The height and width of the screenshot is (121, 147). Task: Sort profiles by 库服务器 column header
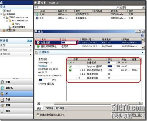[66, 11]
